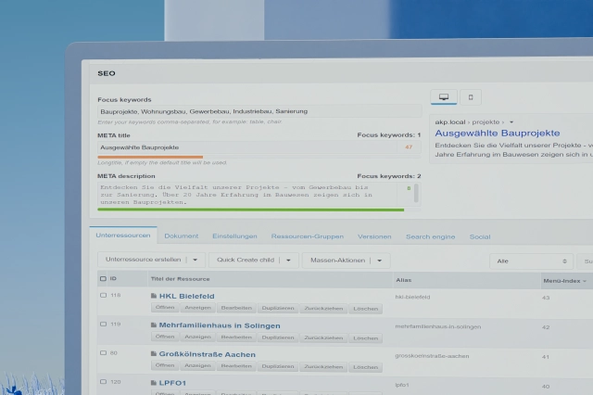Click Duplizieren for HKL Bielefeld
593x395 pixels.
coord(278,308)
